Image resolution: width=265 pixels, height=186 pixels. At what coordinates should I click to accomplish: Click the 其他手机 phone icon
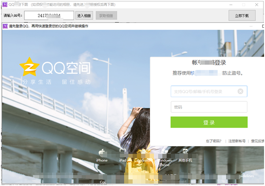pyautogui.click(x=185, y=151)
